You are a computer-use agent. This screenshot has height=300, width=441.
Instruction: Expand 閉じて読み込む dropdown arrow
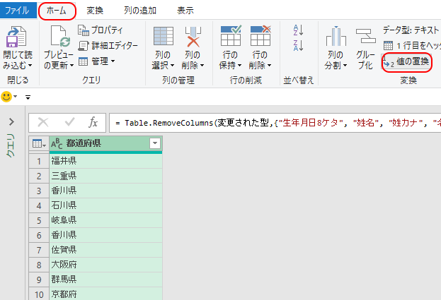[30, 66]
